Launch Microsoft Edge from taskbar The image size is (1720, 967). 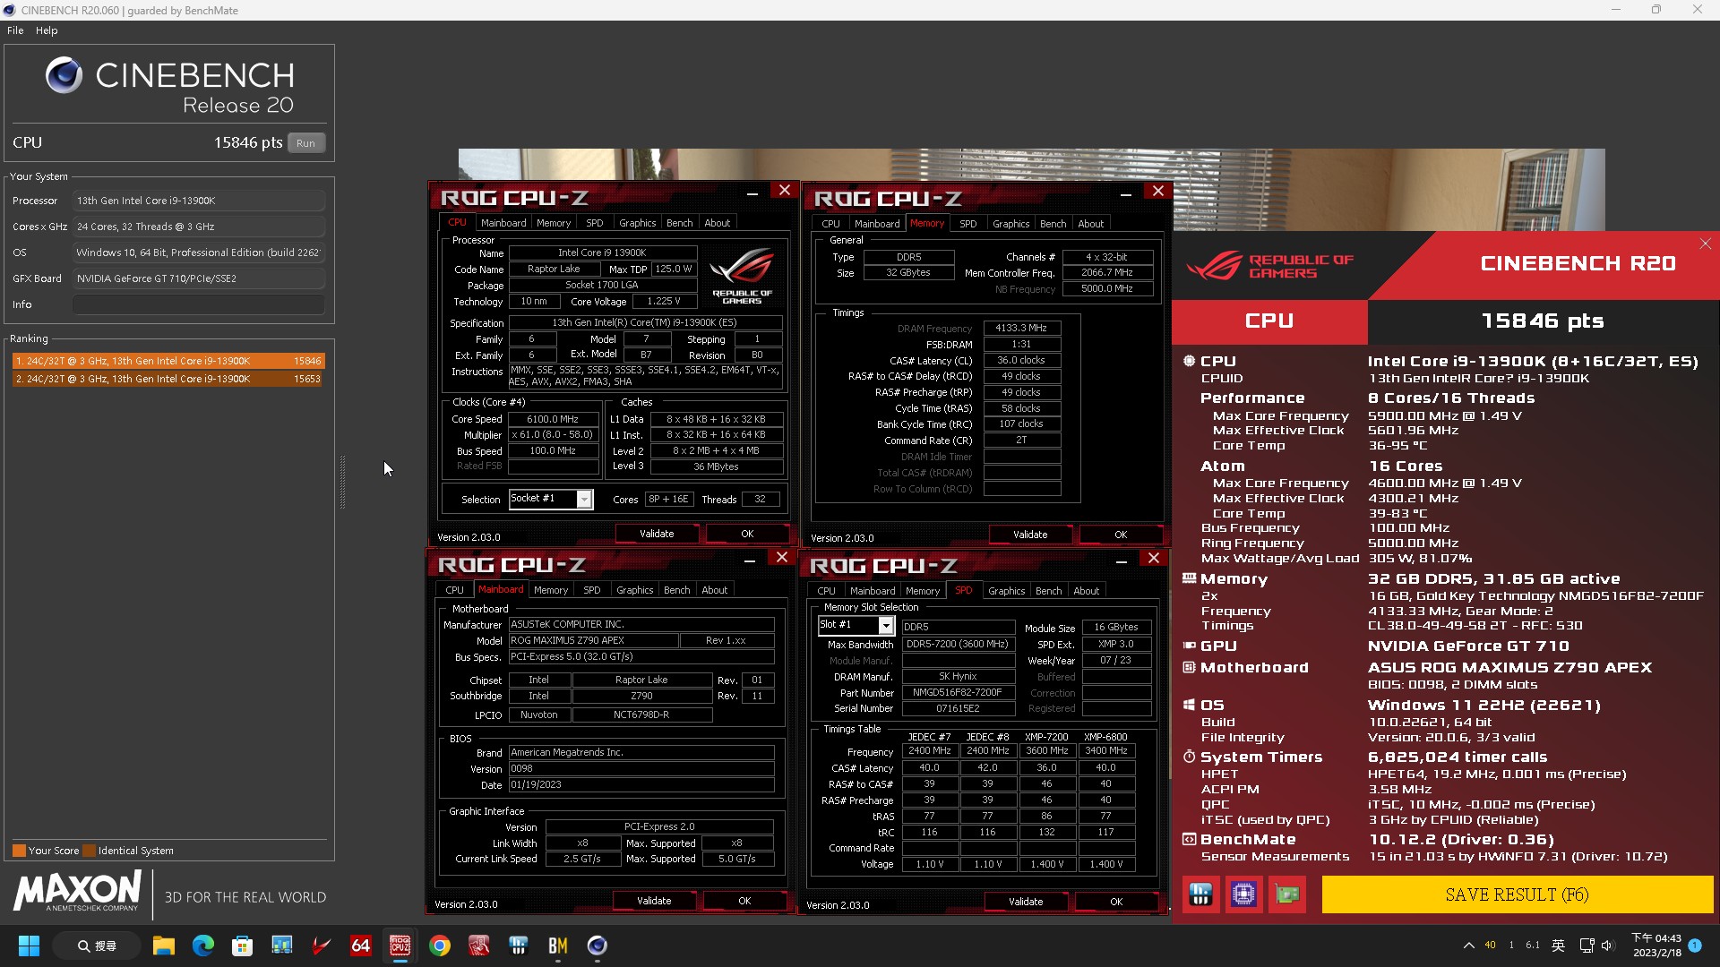click(x=203, y=946)
